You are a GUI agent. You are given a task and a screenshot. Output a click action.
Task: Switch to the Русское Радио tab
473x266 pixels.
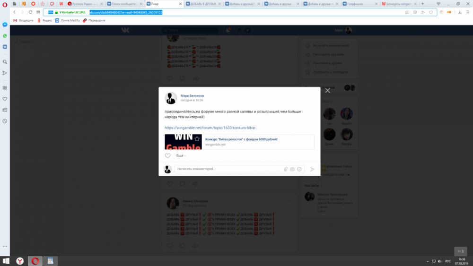pyautogui.click(x=85, y=4)
